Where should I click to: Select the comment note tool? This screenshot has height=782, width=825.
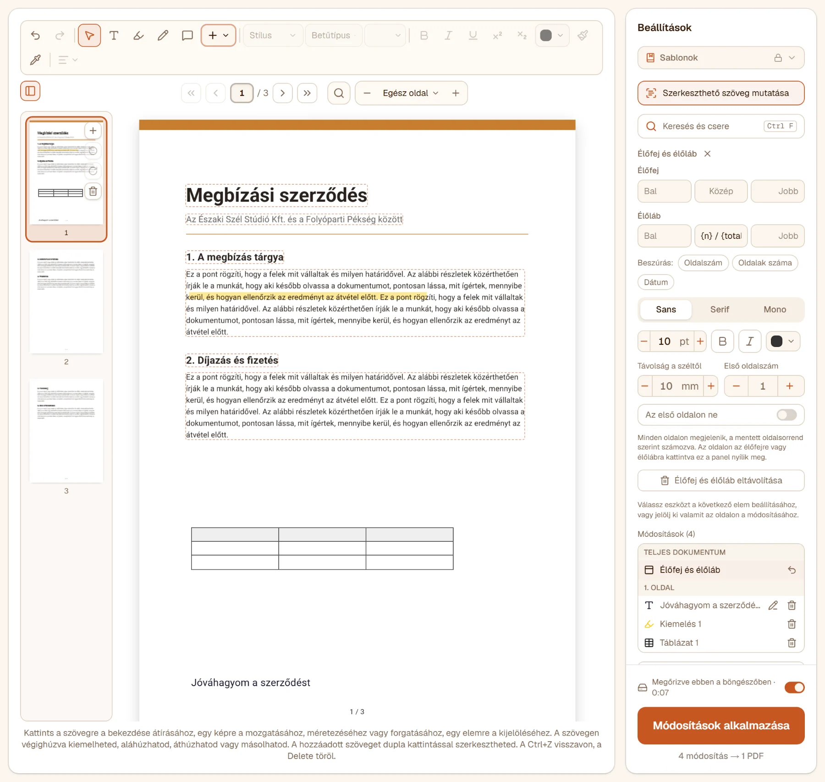point(187,35)
